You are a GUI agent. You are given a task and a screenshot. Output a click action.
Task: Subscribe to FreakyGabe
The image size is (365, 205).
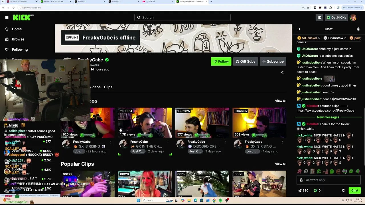[x=273, y=61]
